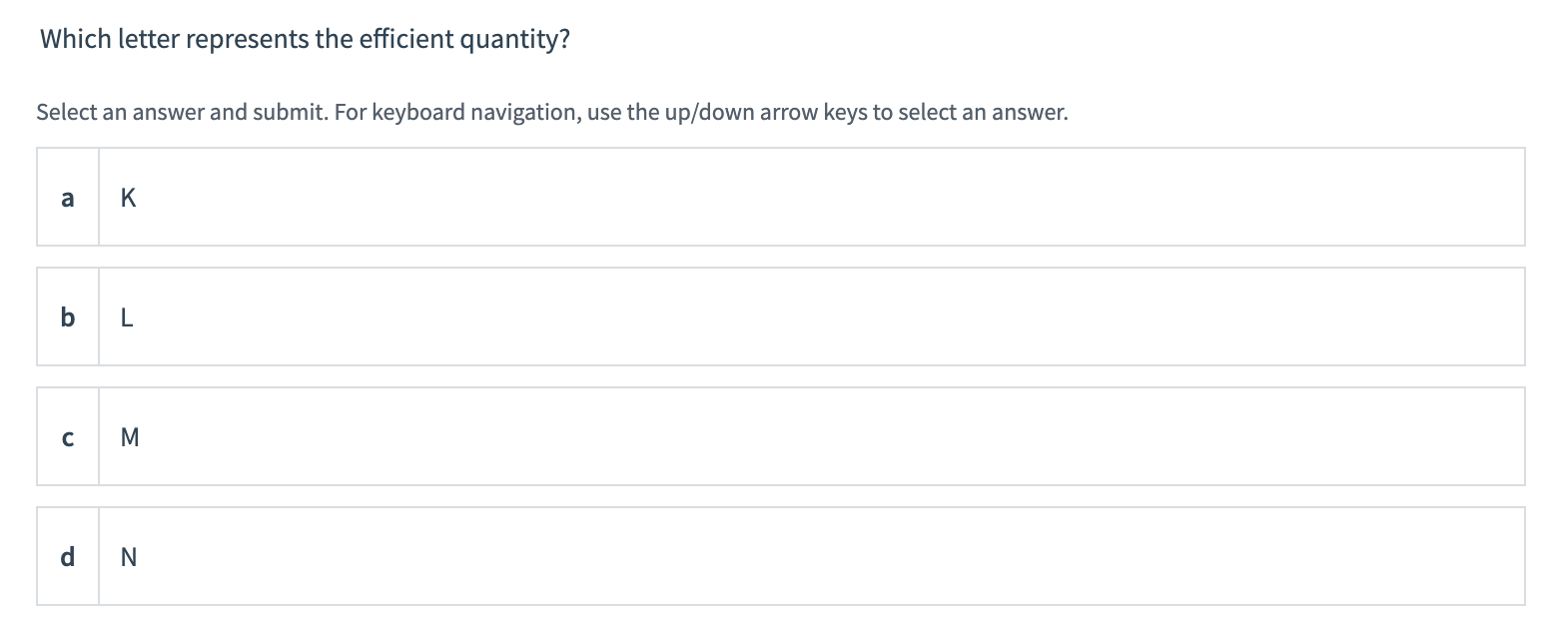Choose the answer labeled K
1550x621 pixels.
point(128,197)
